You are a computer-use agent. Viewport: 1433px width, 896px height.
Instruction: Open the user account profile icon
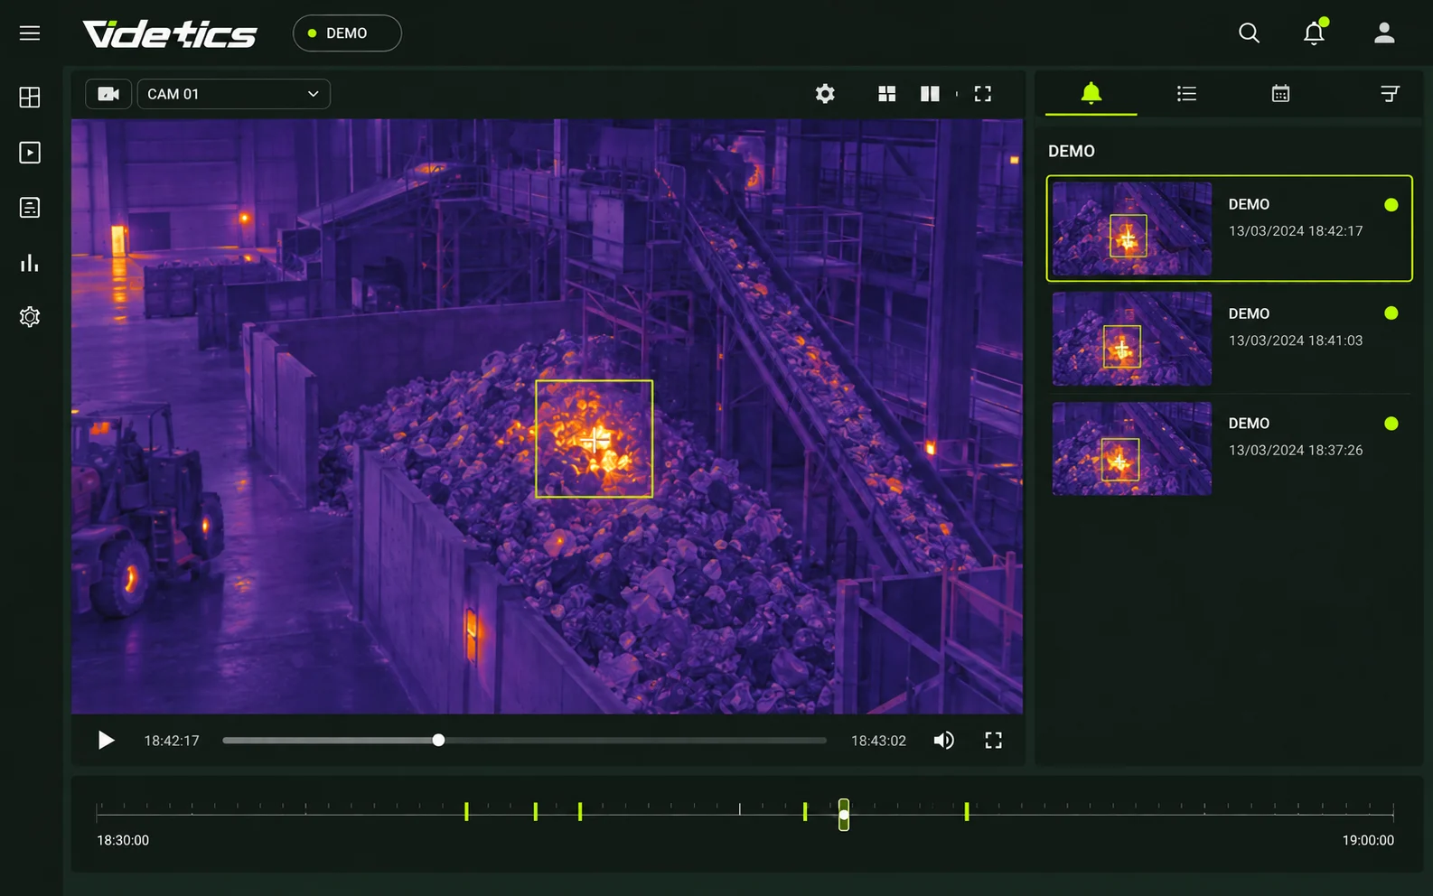tap(1384, 33)
